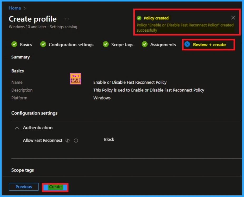The width and height of the screenshot is (244, 197).
Task: Click the 'Configuration settings' summary heading
Action: click(x=35, y=113)
